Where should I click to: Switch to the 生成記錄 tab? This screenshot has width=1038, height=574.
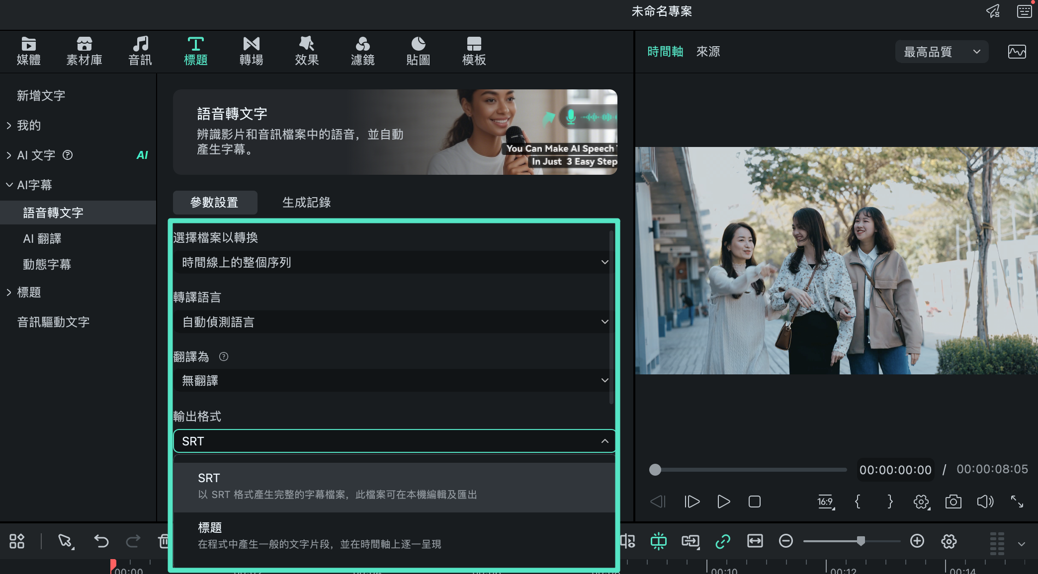pyautogui.click(x=307, y=203)
